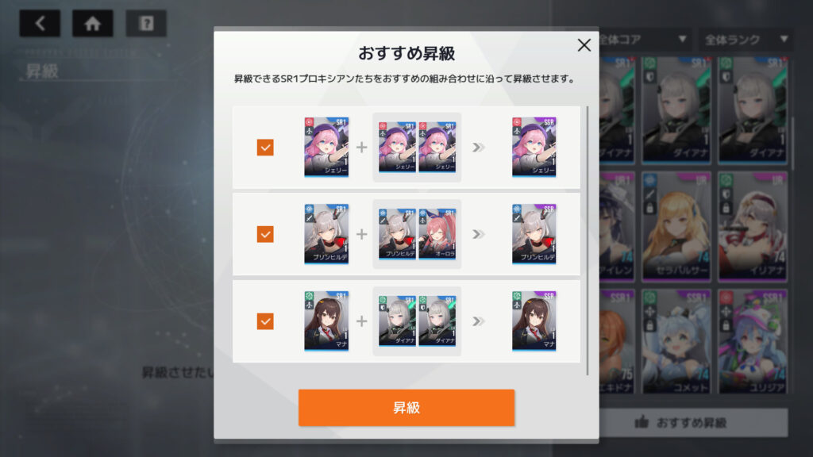Screen dimensions: 813x457
Task: Go back with the arrow icon
Action: pos(40,23)
